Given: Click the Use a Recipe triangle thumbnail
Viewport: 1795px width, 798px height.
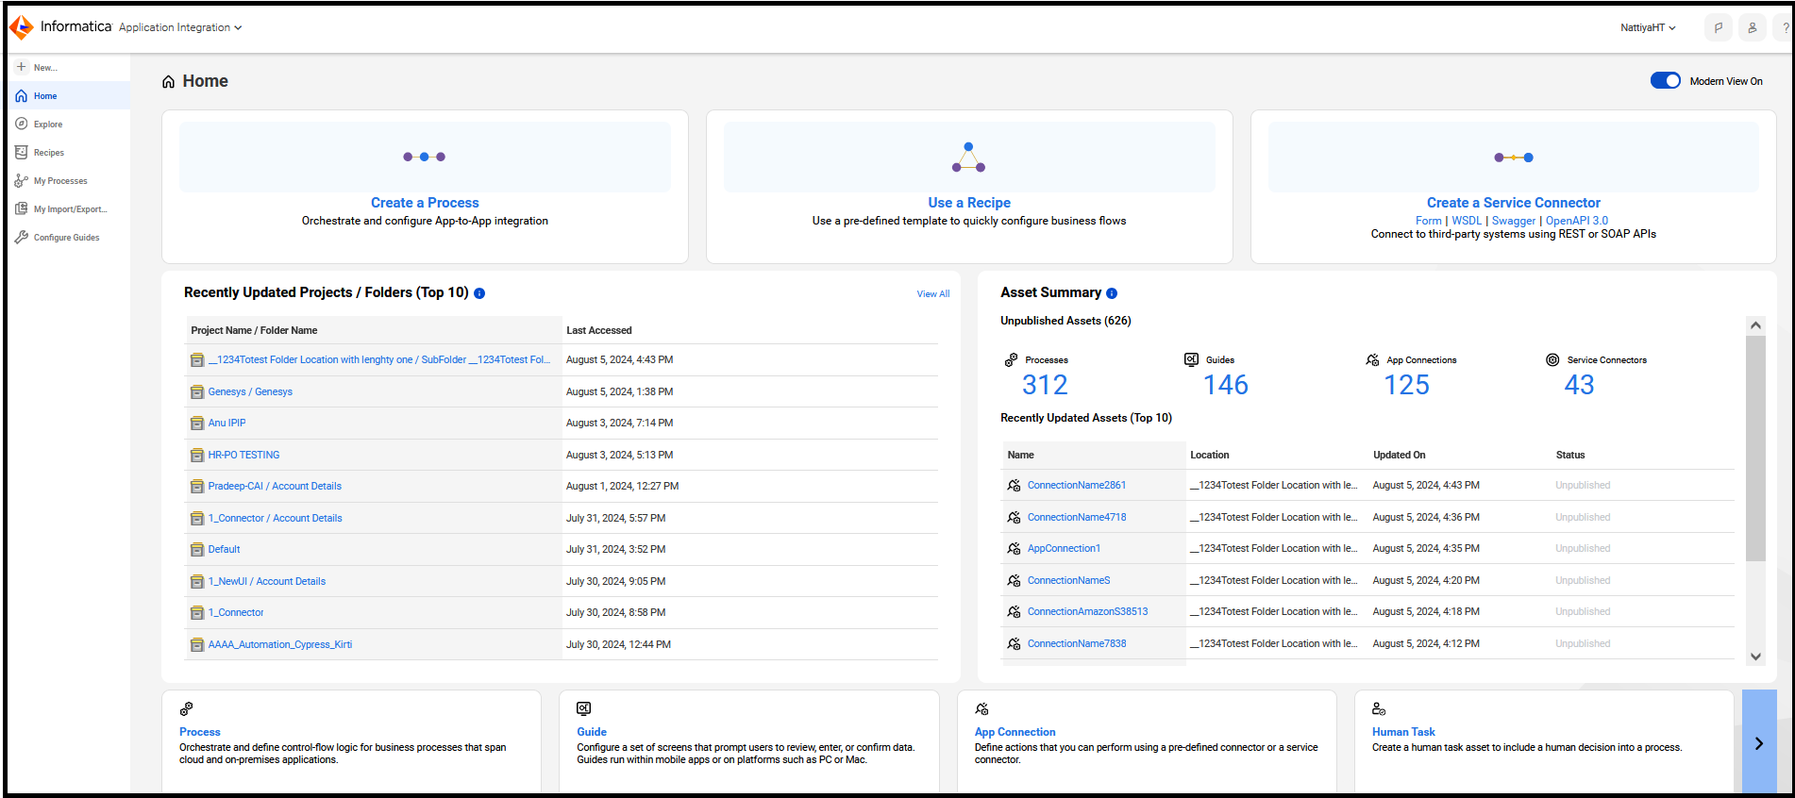Looking at the screenshot, I should coord(969,157).
